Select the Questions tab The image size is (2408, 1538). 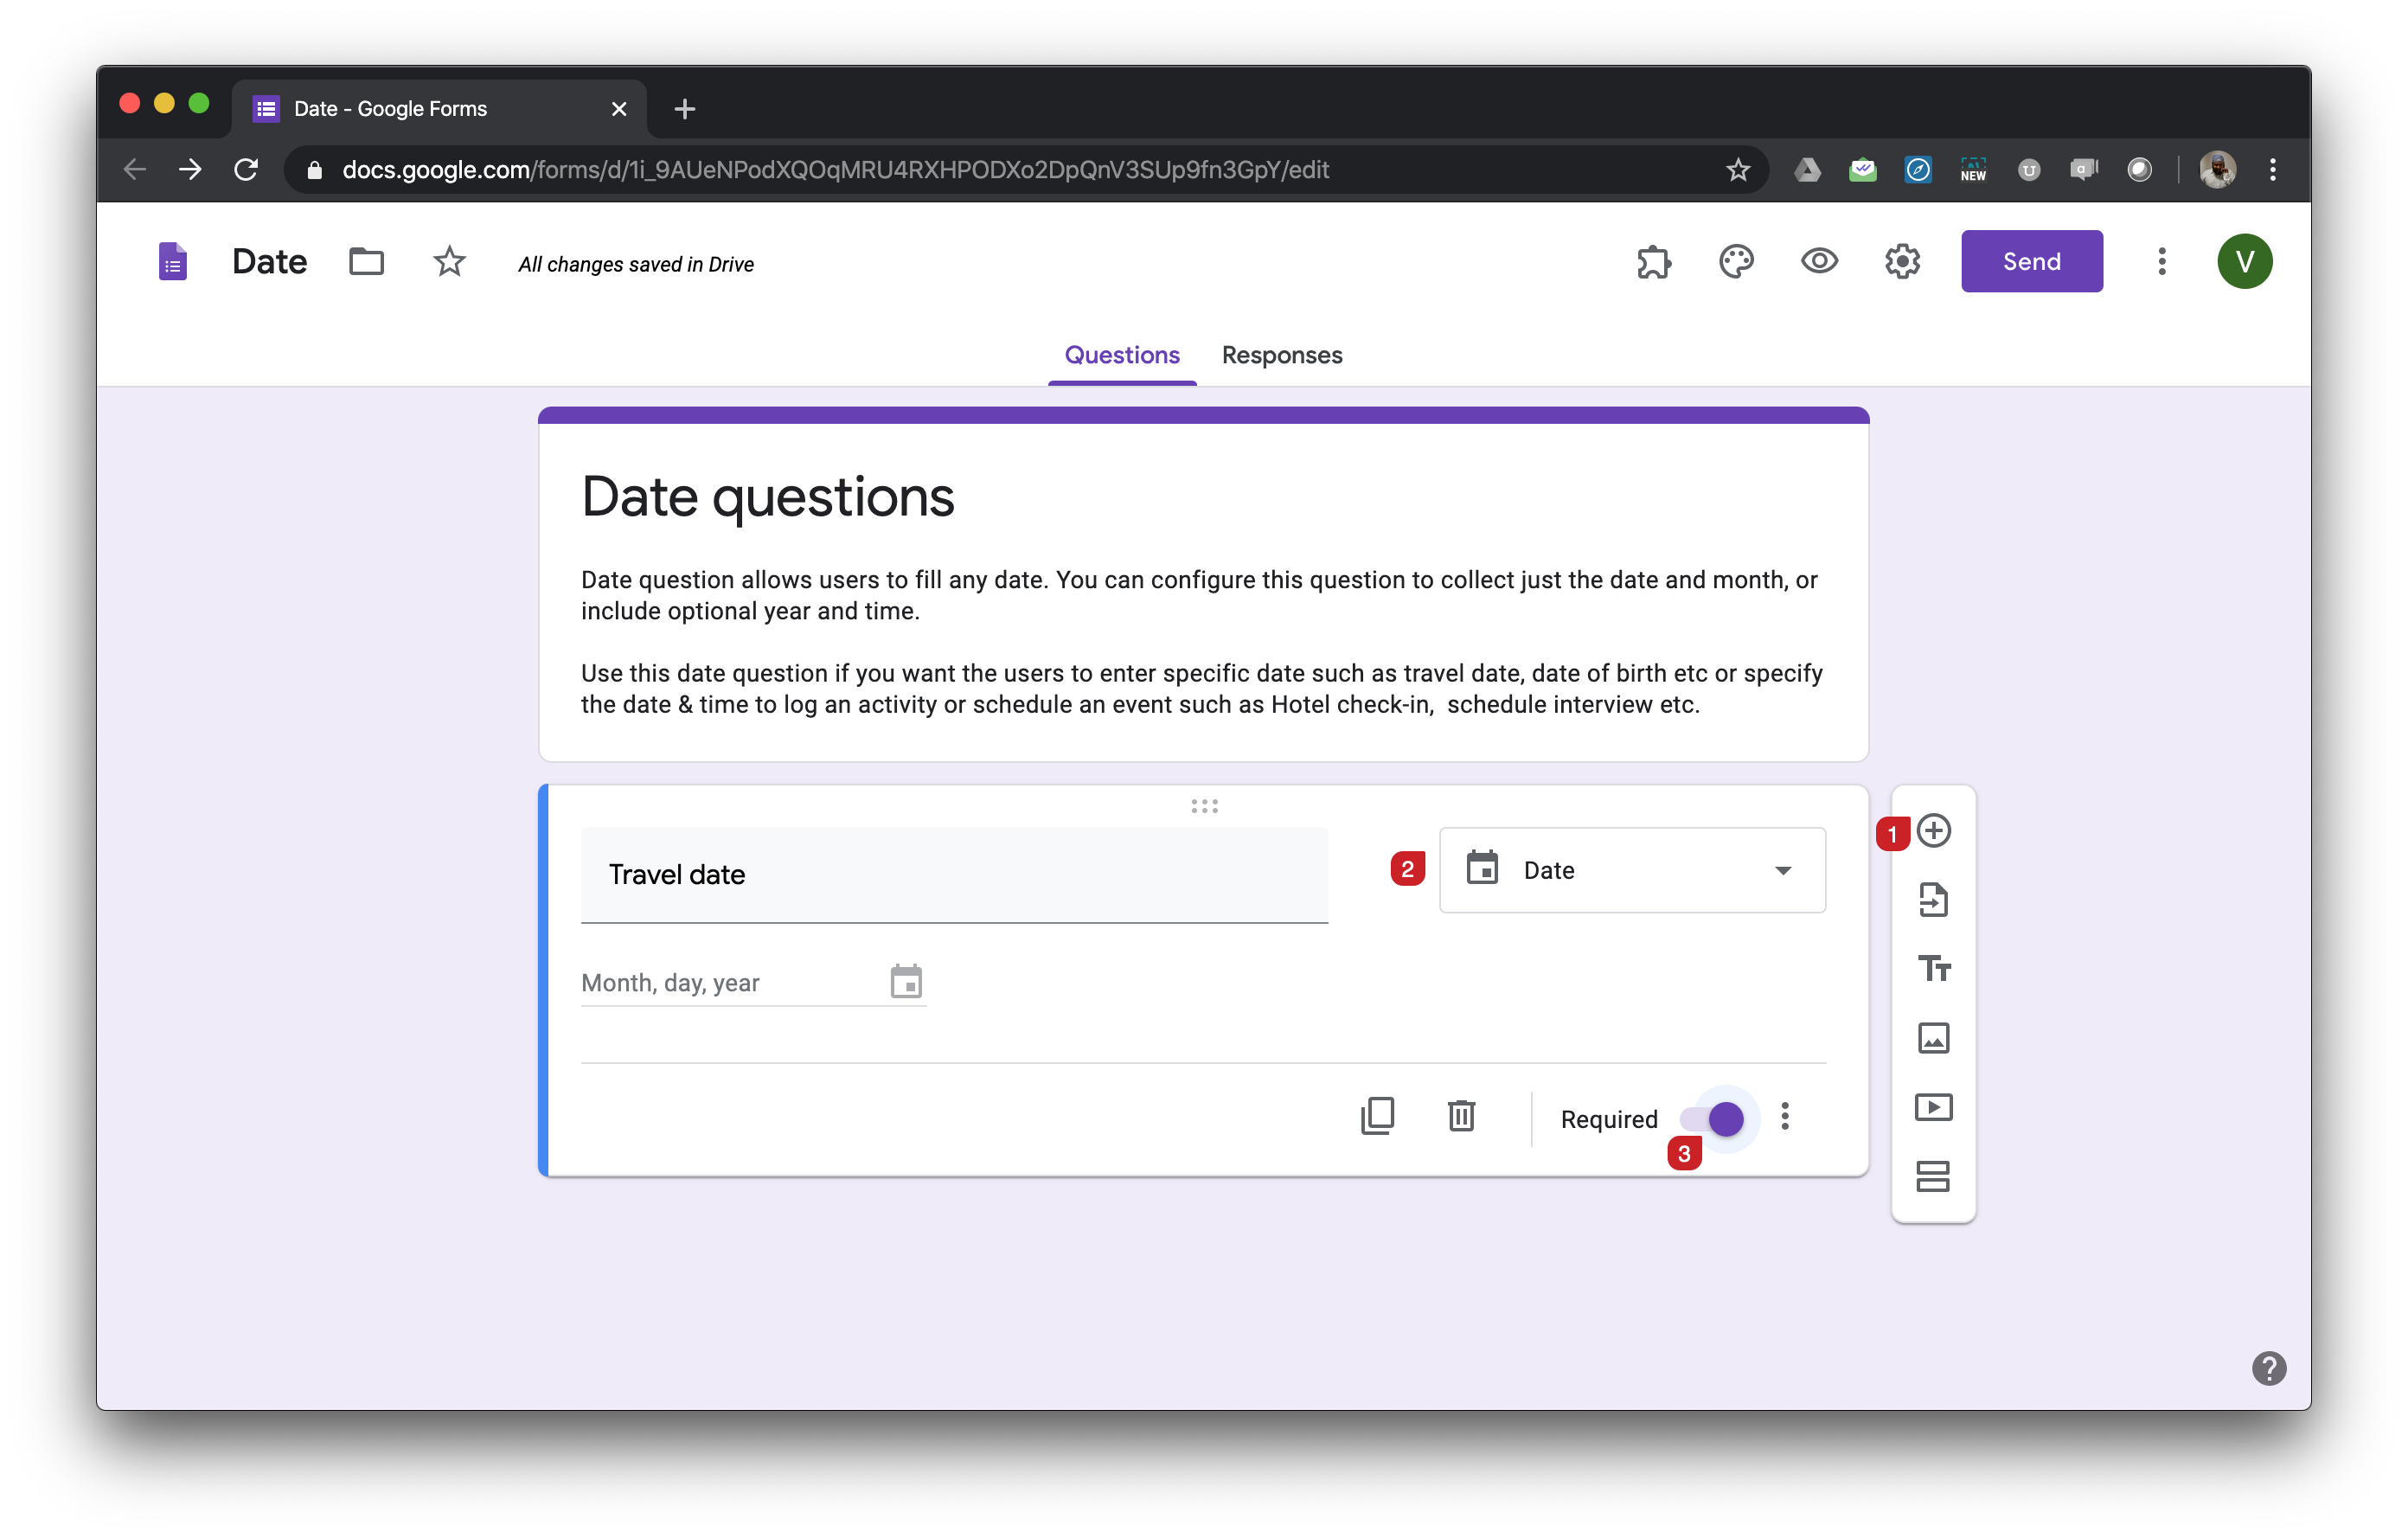point(1121,355)
